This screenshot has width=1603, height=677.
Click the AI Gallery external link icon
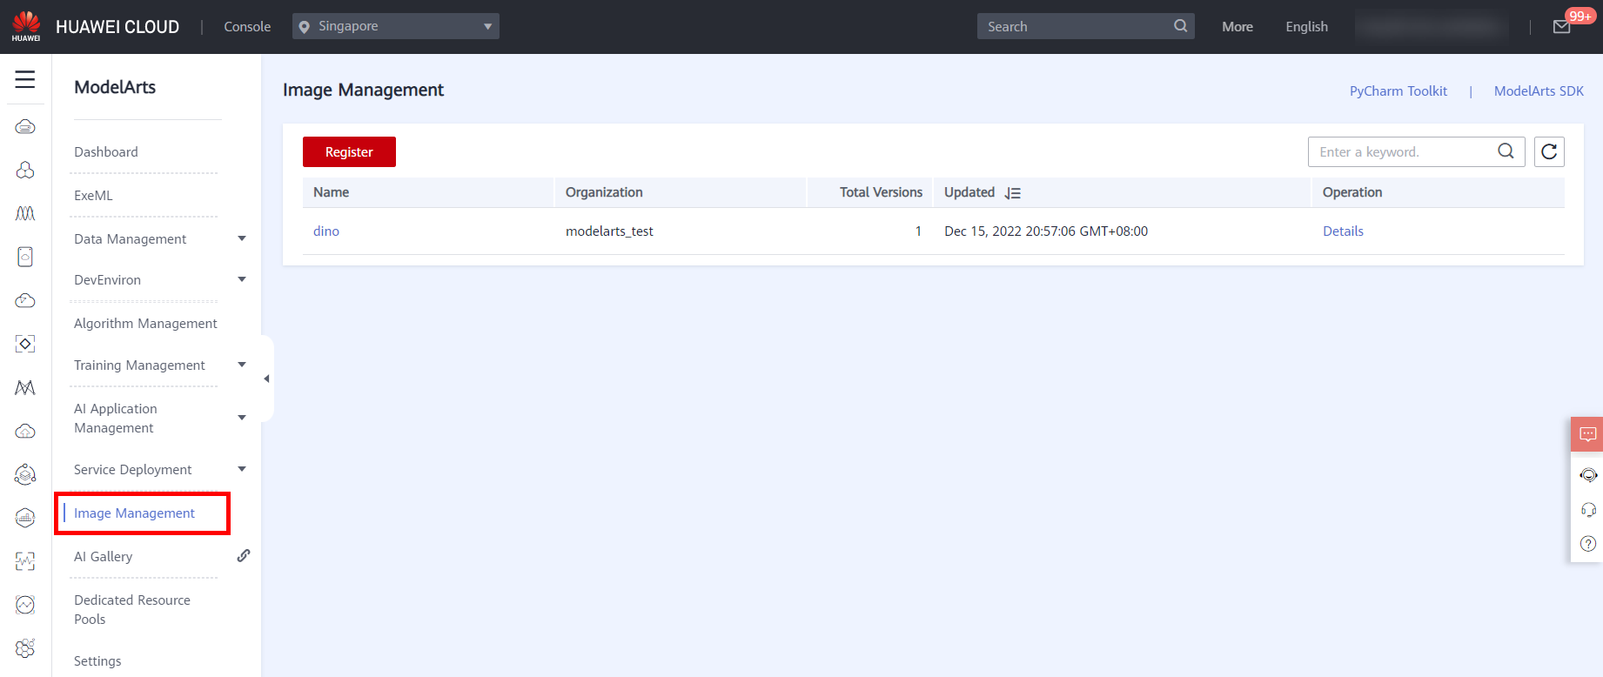point(244,555)
